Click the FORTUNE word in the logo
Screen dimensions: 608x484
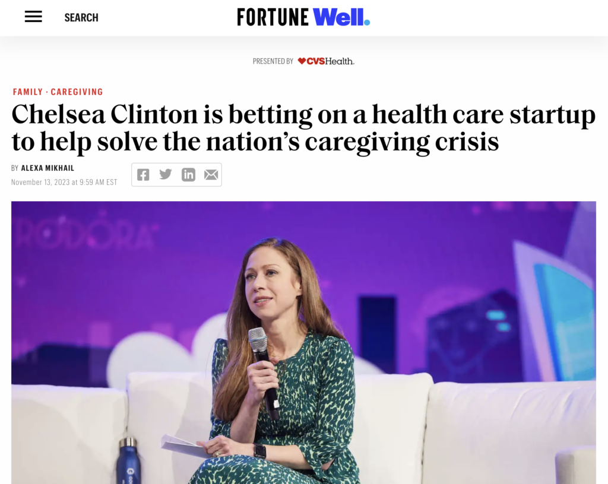point(273,17)
